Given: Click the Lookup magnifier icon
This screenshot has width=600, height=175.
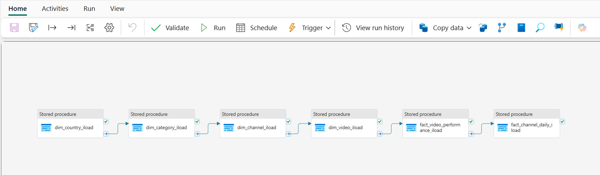Looking at the screenshot, I should click(540, 28).
